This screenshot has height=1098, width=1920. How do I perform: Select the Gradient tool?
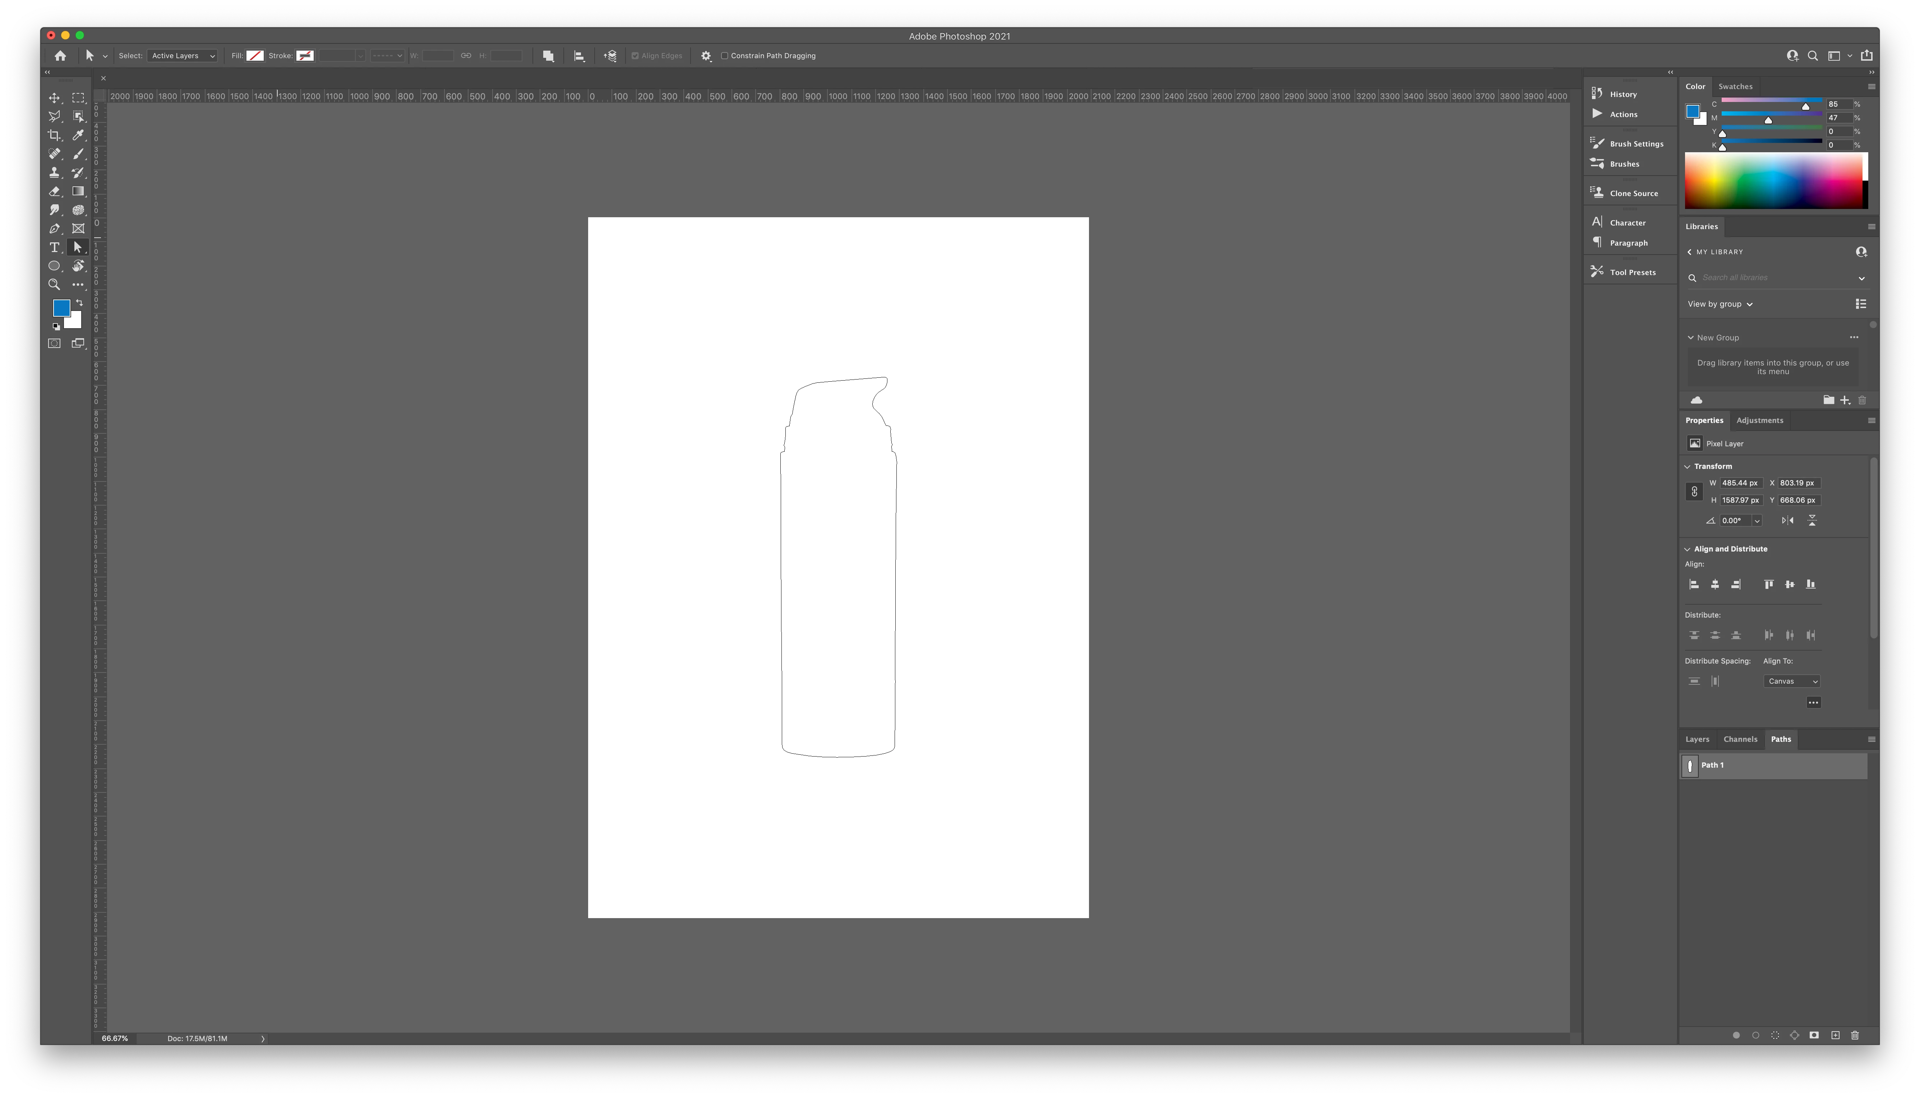tap(78, 191)
